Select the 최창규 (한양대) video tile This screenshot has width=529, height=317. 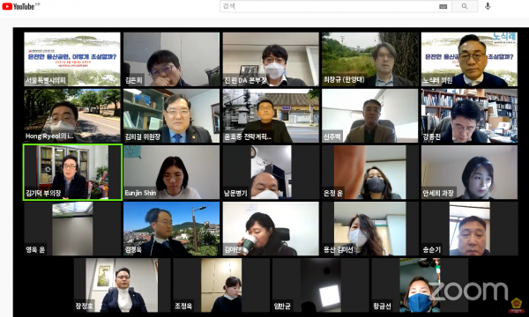[x=370, y=59]
